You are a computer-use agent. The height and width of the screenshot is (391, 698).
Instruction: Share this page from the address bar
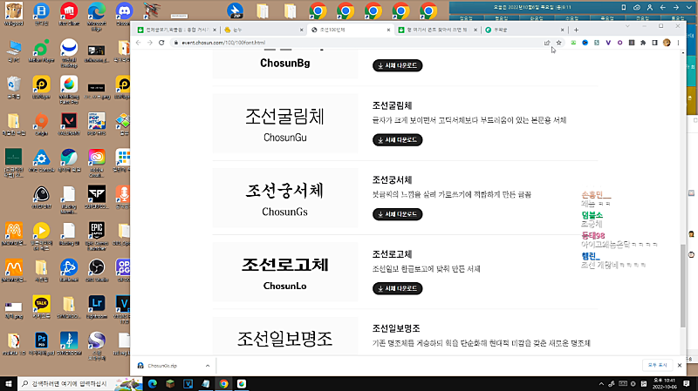pos(547,43)
